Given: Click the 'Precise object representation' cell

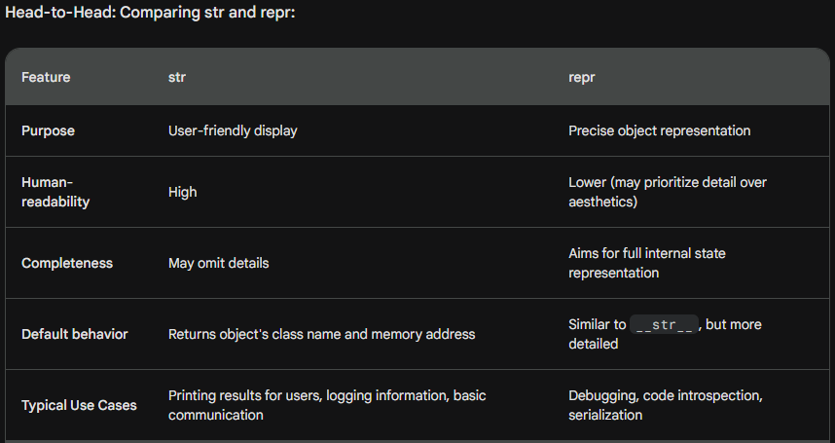Looking at the screenshot, I should coord(659,130).
